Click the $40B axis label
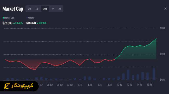The image size is (169, 94). [x=162, y=80]
